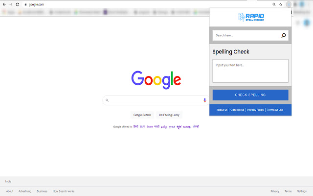Open the Privacy footer link

275,191
